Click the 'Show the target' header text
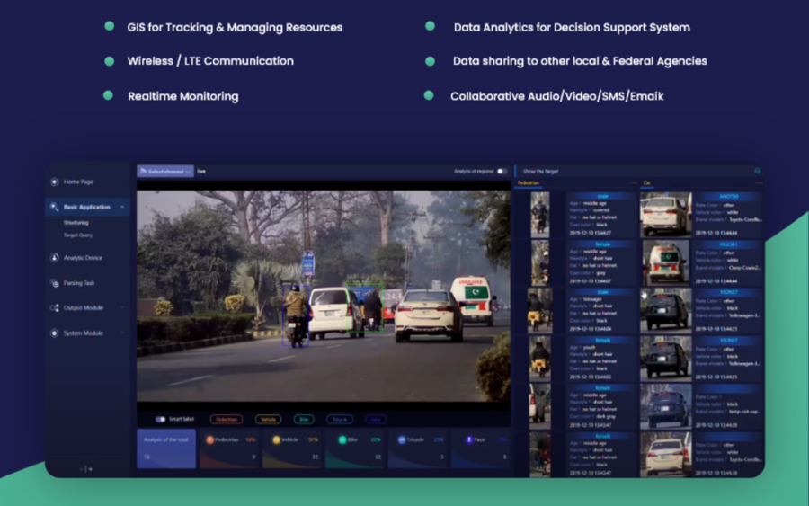The image size is (809, 506). click(541, 172)
